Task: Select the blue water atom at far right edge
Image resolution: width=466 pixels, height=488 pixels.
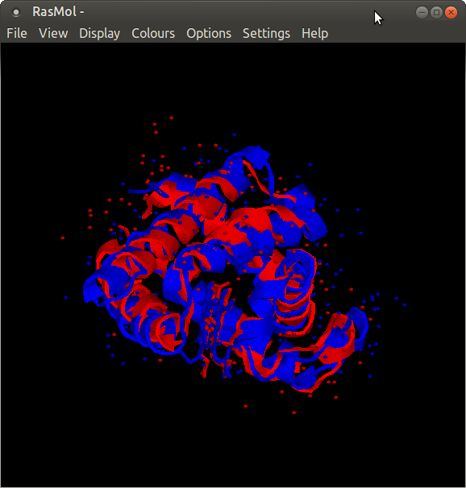Action: point(405,304)
